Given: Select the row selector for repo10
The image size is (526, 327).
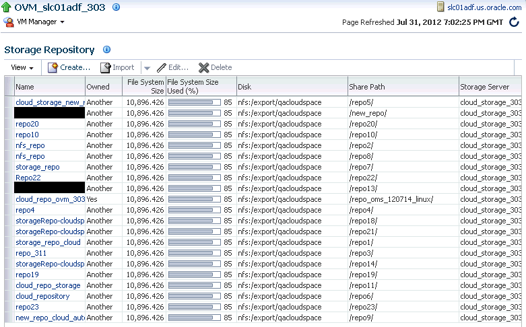Looking at the screenshot, I should 9,135.
